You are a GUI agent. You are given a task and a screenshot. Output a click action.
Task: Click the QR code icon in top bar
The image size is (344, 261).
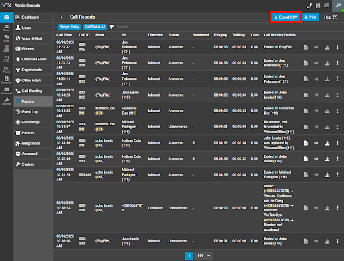pos(318,5)
